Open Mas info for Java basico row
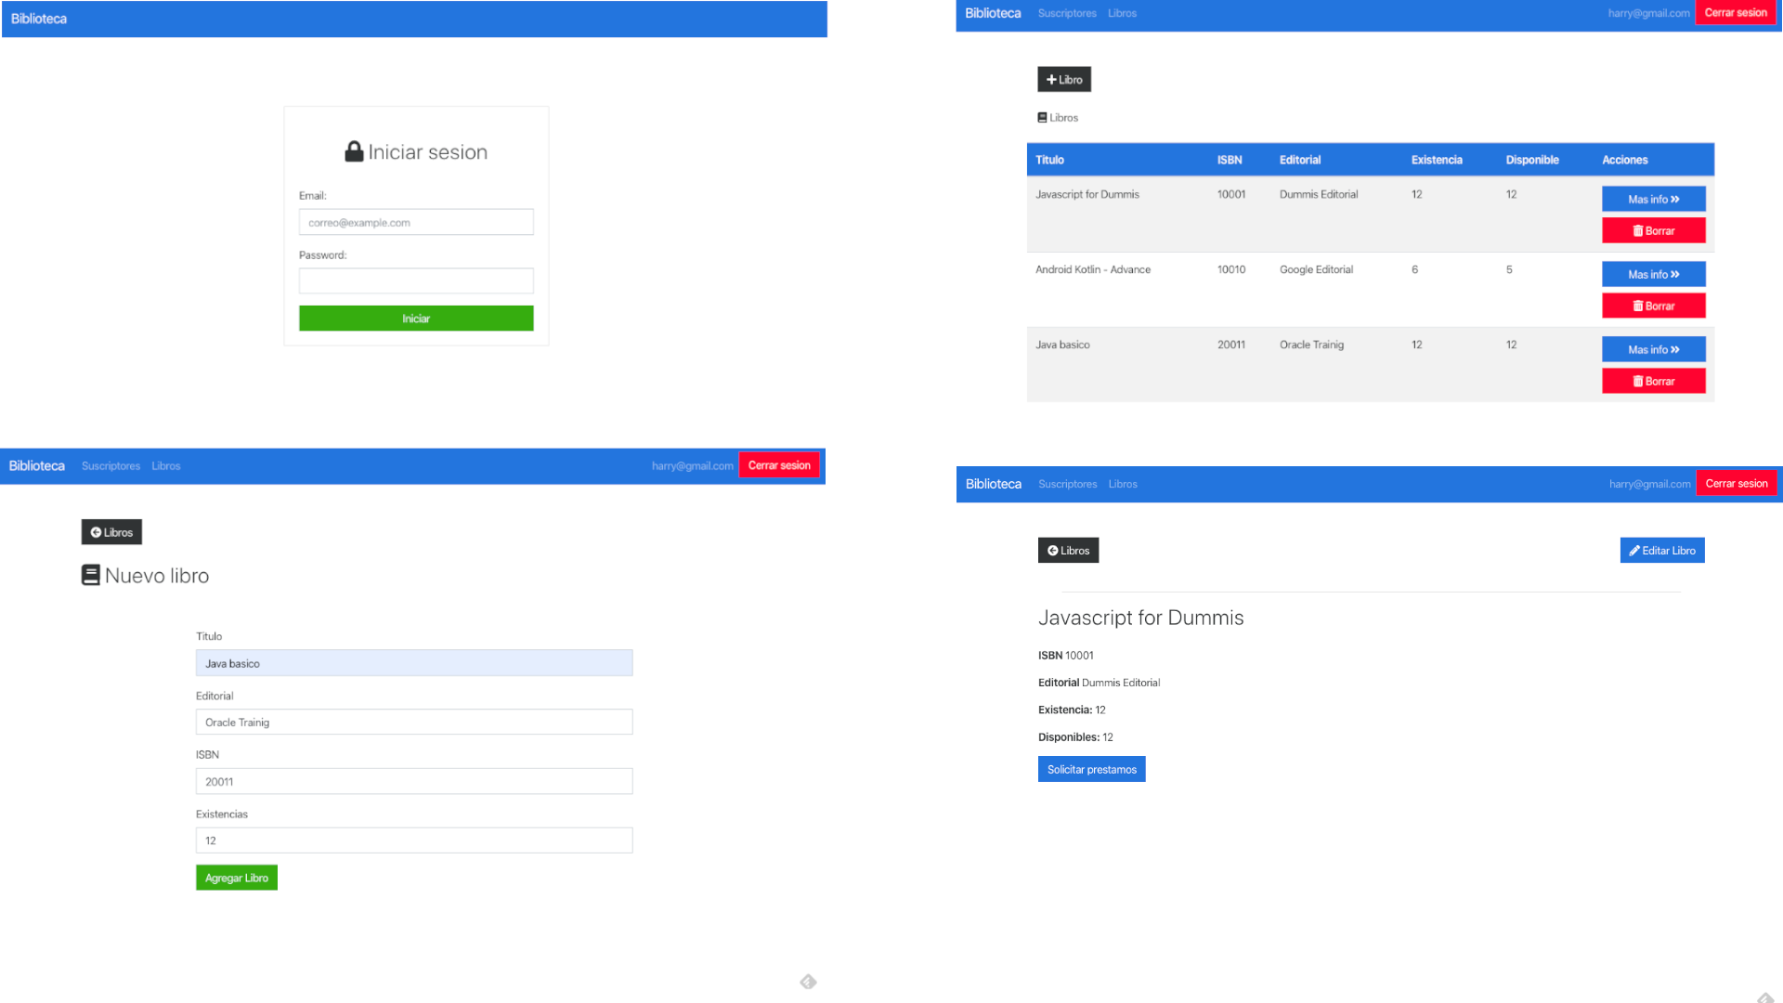 1654,349
